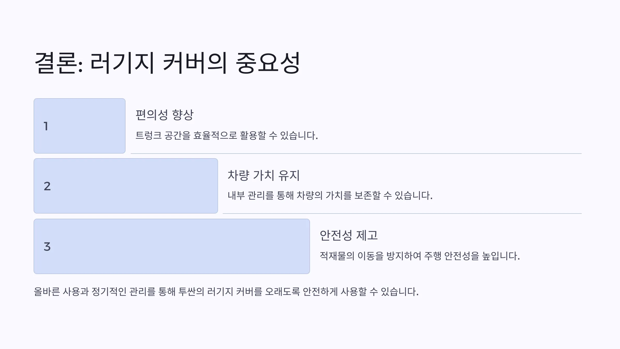Image resolution: width=620 pixels, height=349 pixels.
Task: Click the number 1 digit
Action: (x=46, y=126)
